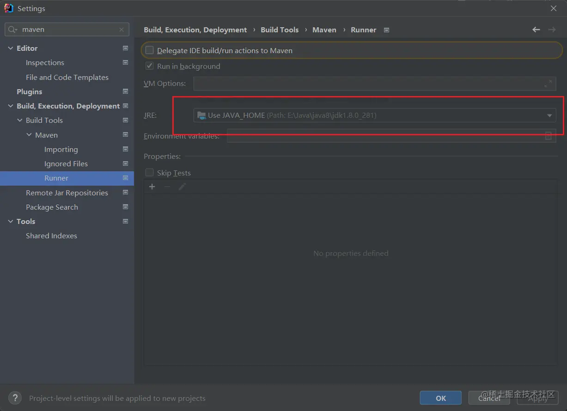Viewport: 567px width, 411px height.
Task: Click project-level icon beside Package Search
Action: [x=125, y=207]
